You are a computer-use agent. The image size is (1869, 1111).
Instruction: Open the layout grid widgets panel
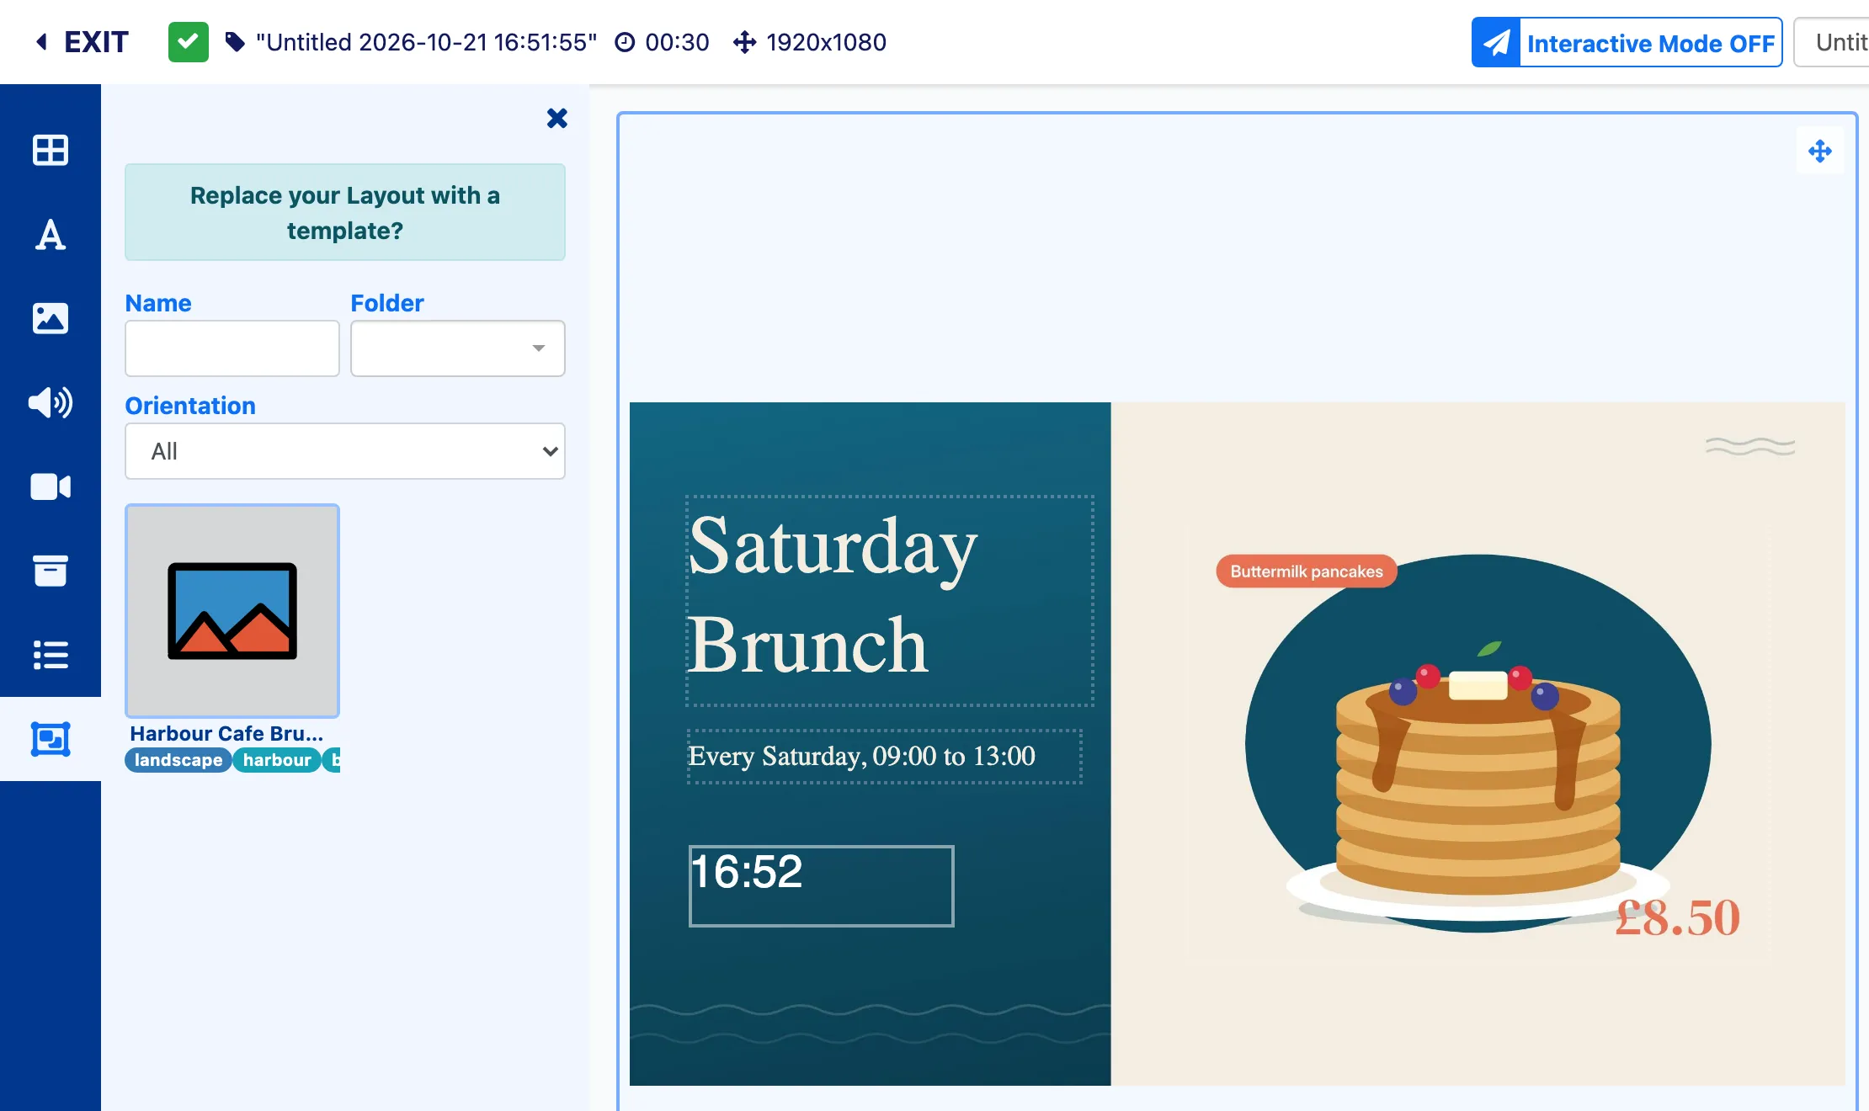click(x=51, y=151)
